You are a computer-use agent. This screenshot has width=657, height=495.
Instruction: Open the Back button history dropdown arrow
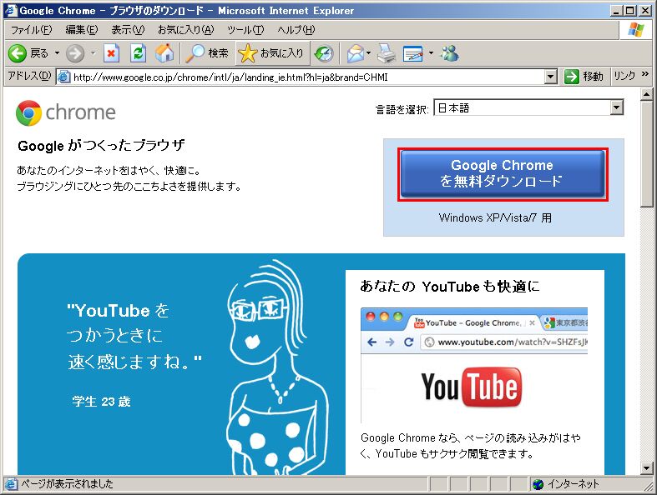[x=57, y=53]
